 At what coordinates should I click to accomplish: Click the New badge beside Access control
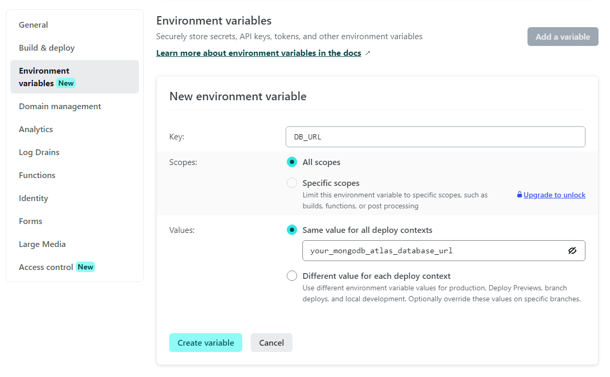[85, 267]
